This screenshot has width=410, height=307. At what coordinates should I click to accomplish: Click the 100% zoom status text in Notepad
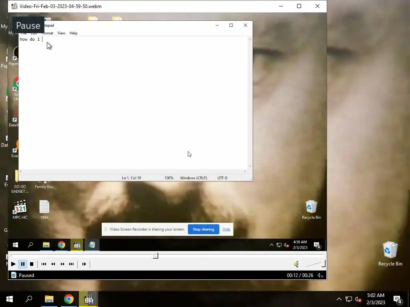click(x=169, y=178)
